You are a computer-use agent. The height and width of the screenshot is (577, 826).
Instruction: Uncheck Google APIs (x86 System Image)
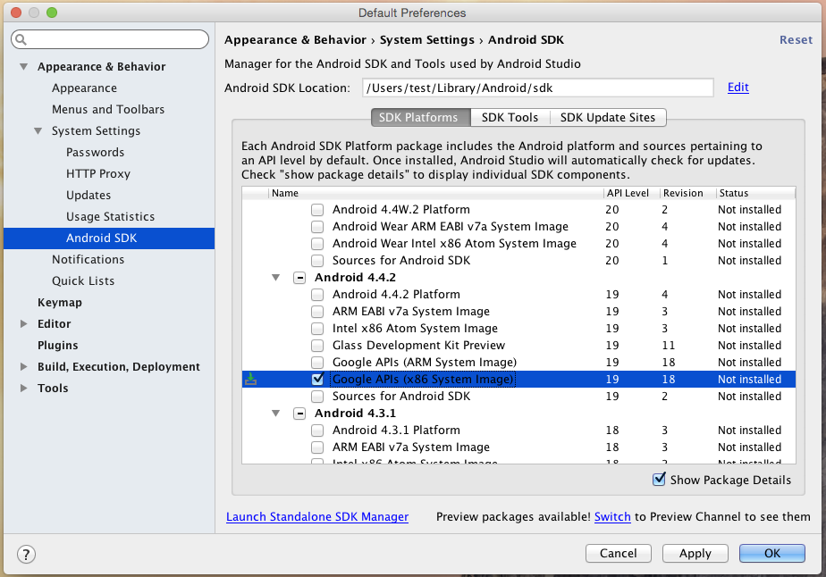(x=317, y=379)
